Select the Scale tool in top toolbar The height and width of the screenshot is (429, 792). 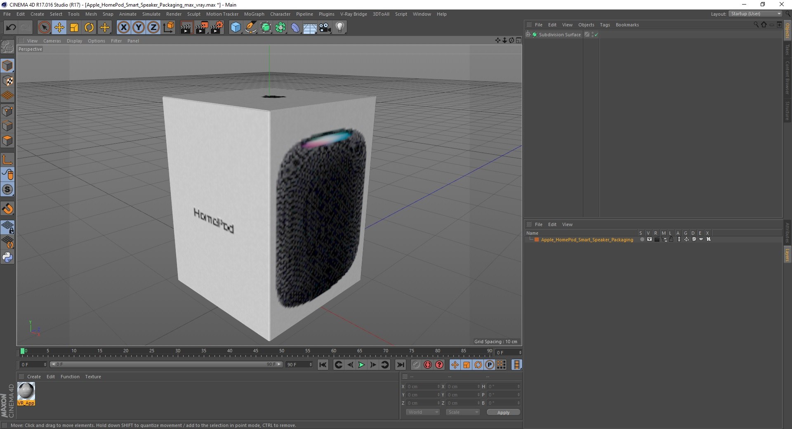74,28
